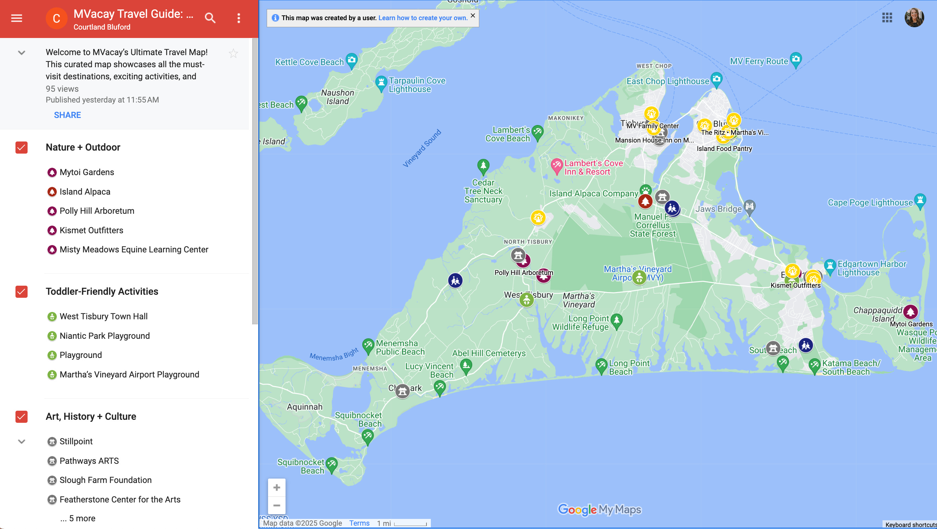Viewport: 937px width, 529px height.
Task: Open the hamburger menu in red header
Action: (x=17, y=18)
